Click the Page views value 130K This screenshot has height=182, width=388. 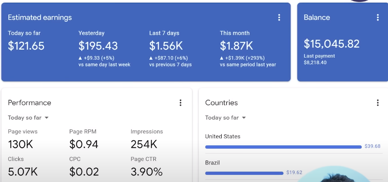point(21,144)
